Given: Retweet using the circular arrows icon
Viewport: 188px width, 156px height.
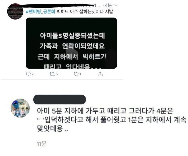Looking at the screenshot, I should point(52,74).
